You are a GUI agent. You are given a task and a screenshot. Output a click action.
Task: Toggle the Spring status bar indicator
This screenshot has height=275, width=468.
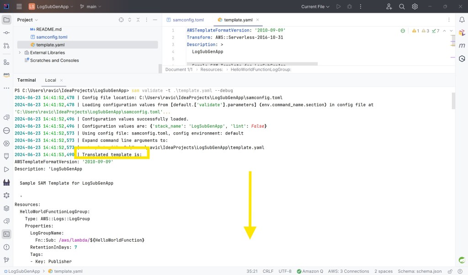[462, 260]
